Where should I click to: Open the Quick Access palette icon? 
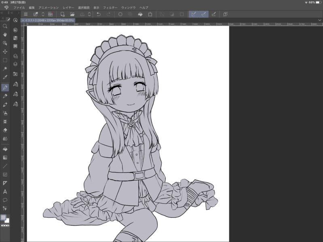15,20
